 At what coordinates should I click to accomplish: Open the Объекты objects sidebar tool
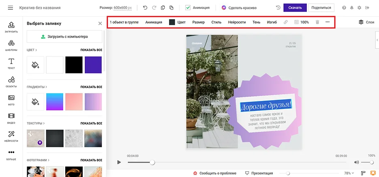(x=11, y=81)
